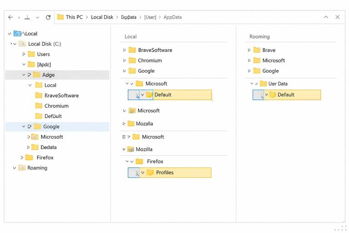Click the Profiles folder icon
Screen dimensions: 349x233
coord(150,172)
